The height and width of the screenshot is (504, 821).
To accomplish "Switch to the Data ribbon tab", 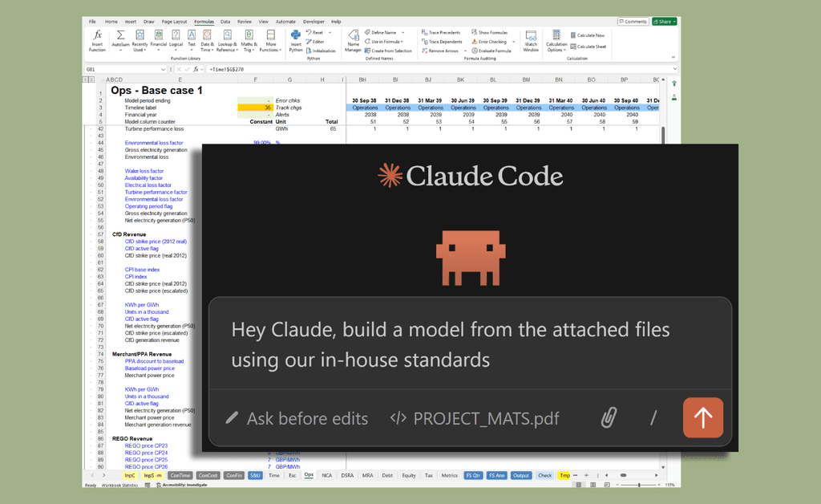I will tap(225, 22).
